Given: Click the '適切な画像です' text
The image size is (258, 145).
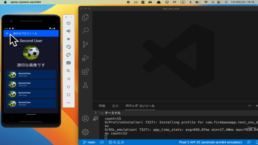Looking at the screenshot, I should click(x=31, y=65).
